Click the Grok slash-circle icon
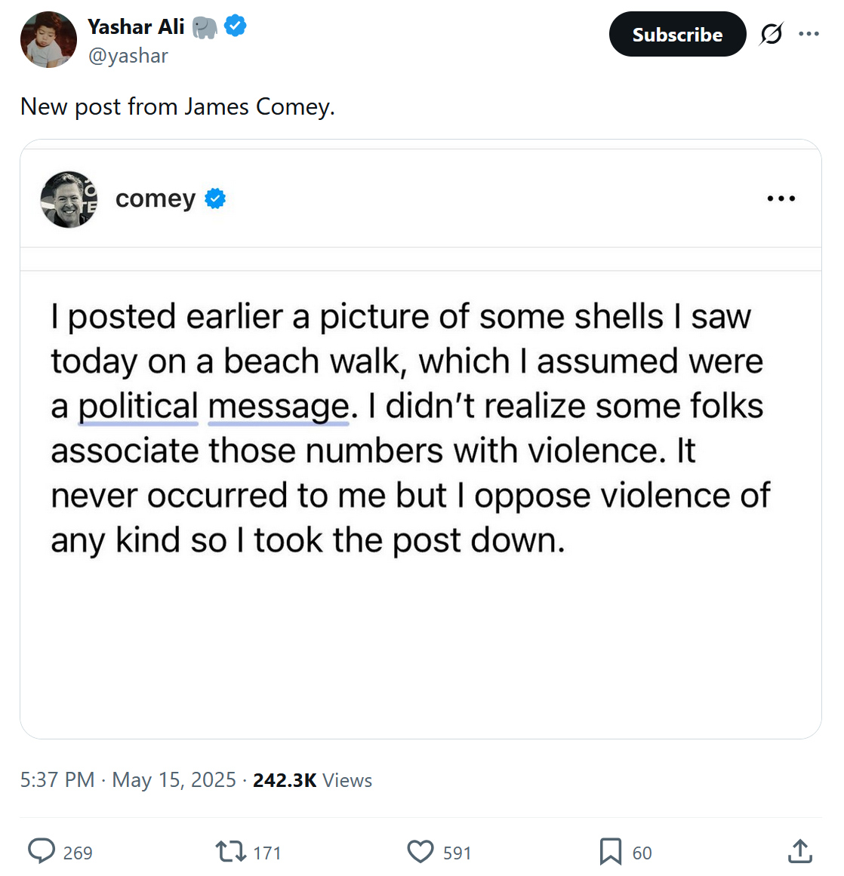 772,34
